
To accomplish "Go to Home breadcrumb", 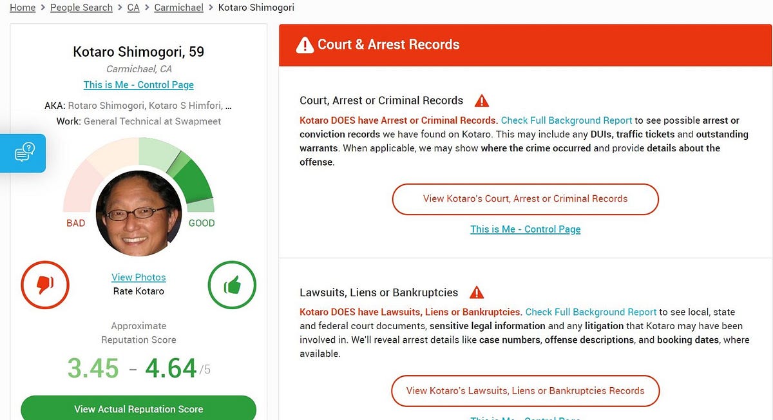I will pyautogui.click(x=23, y=8).
